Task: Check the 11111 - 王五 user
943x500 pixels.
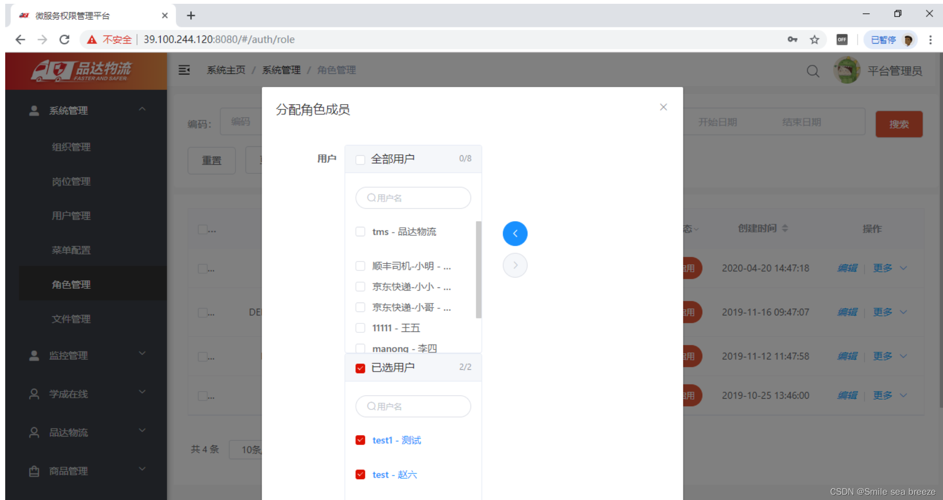Action: click(x=360, y=328)
